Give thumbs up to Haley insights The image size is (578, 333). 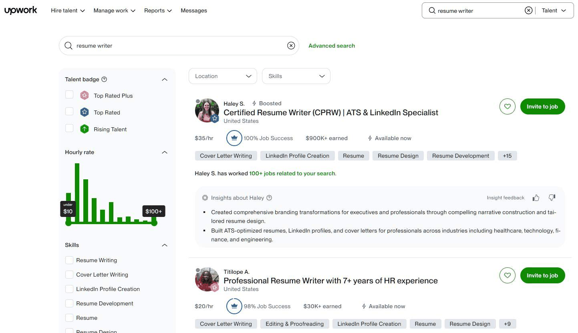[536, 198]
